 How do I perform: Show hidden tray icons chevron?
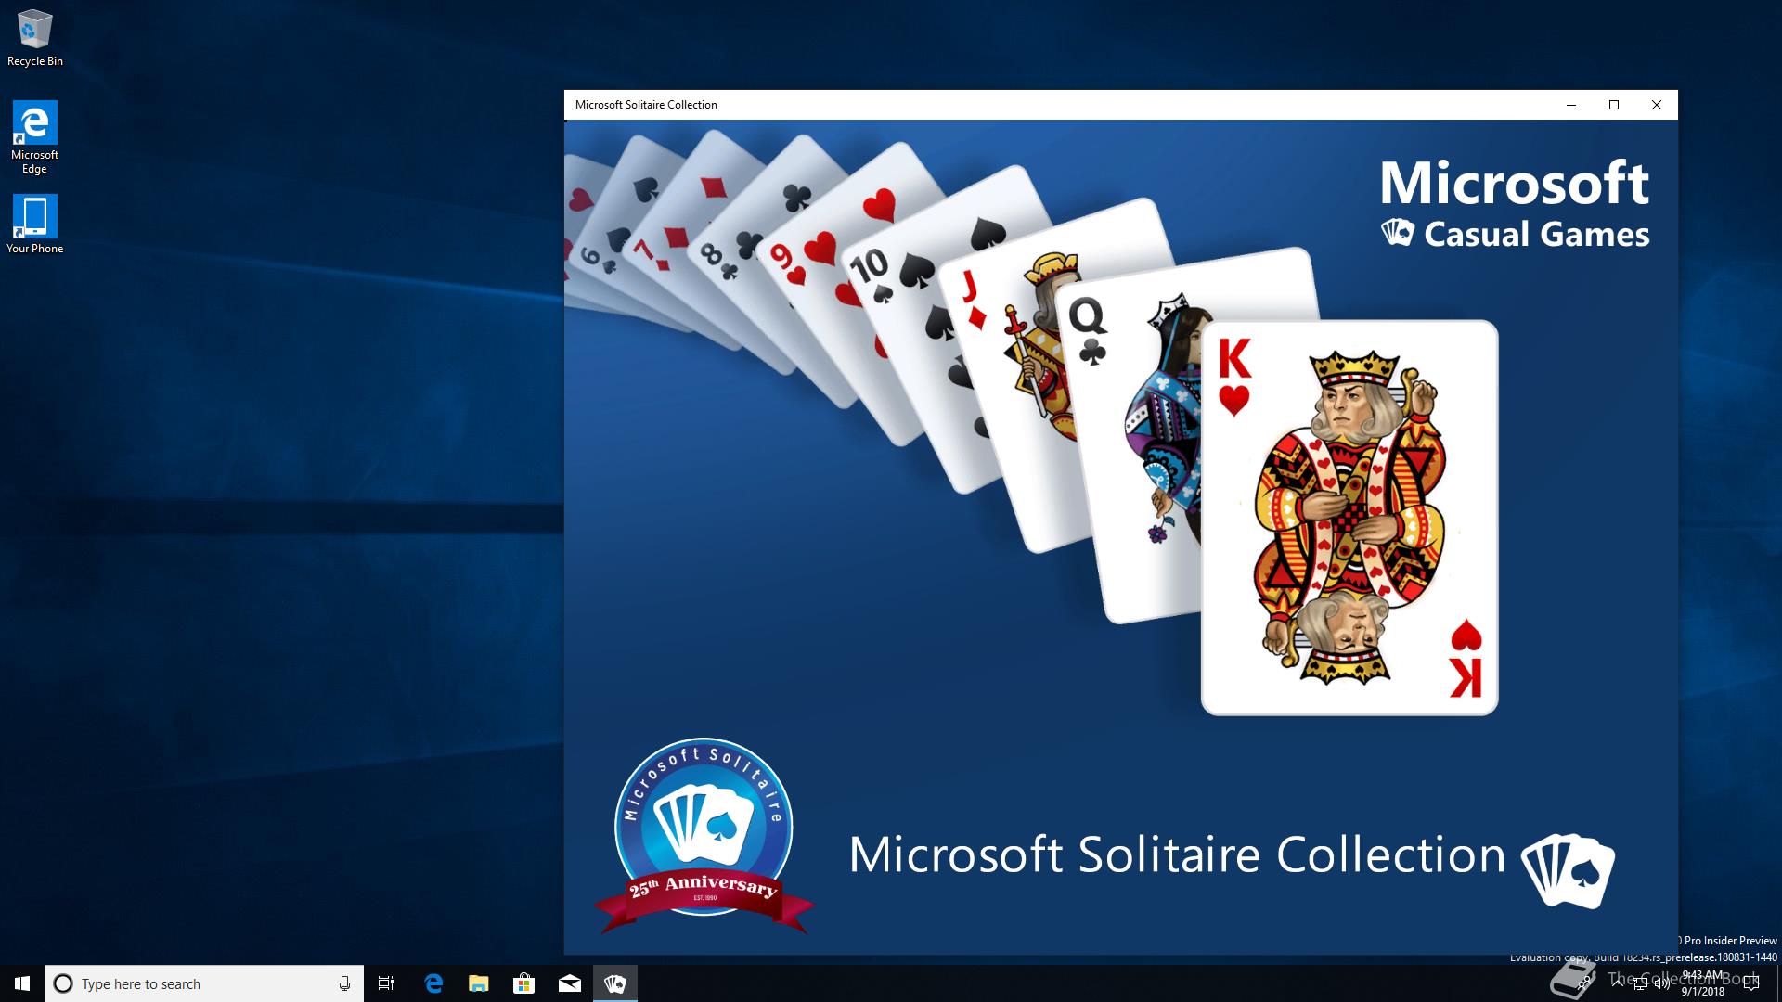[x=1620, y=983]
